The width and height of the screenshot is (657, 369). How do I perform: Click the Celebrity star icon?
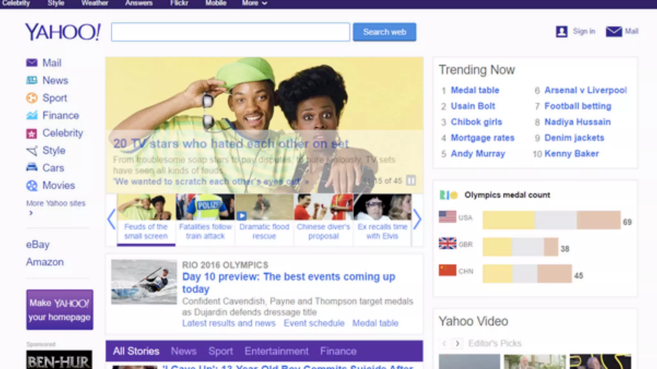click(31, 133)
